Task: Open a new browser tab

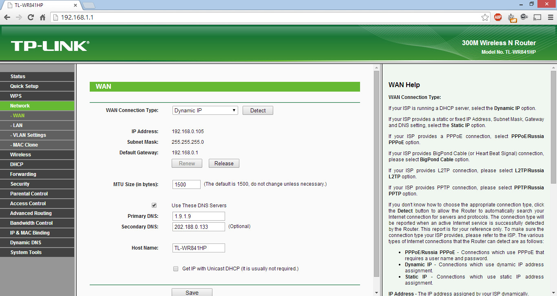Action: (x=88, y=5)
